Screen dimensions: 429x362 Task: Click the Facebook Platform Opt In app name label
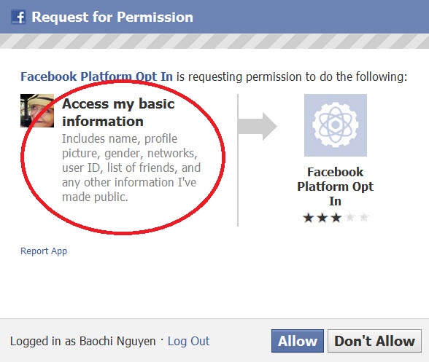tap(335, 186)
